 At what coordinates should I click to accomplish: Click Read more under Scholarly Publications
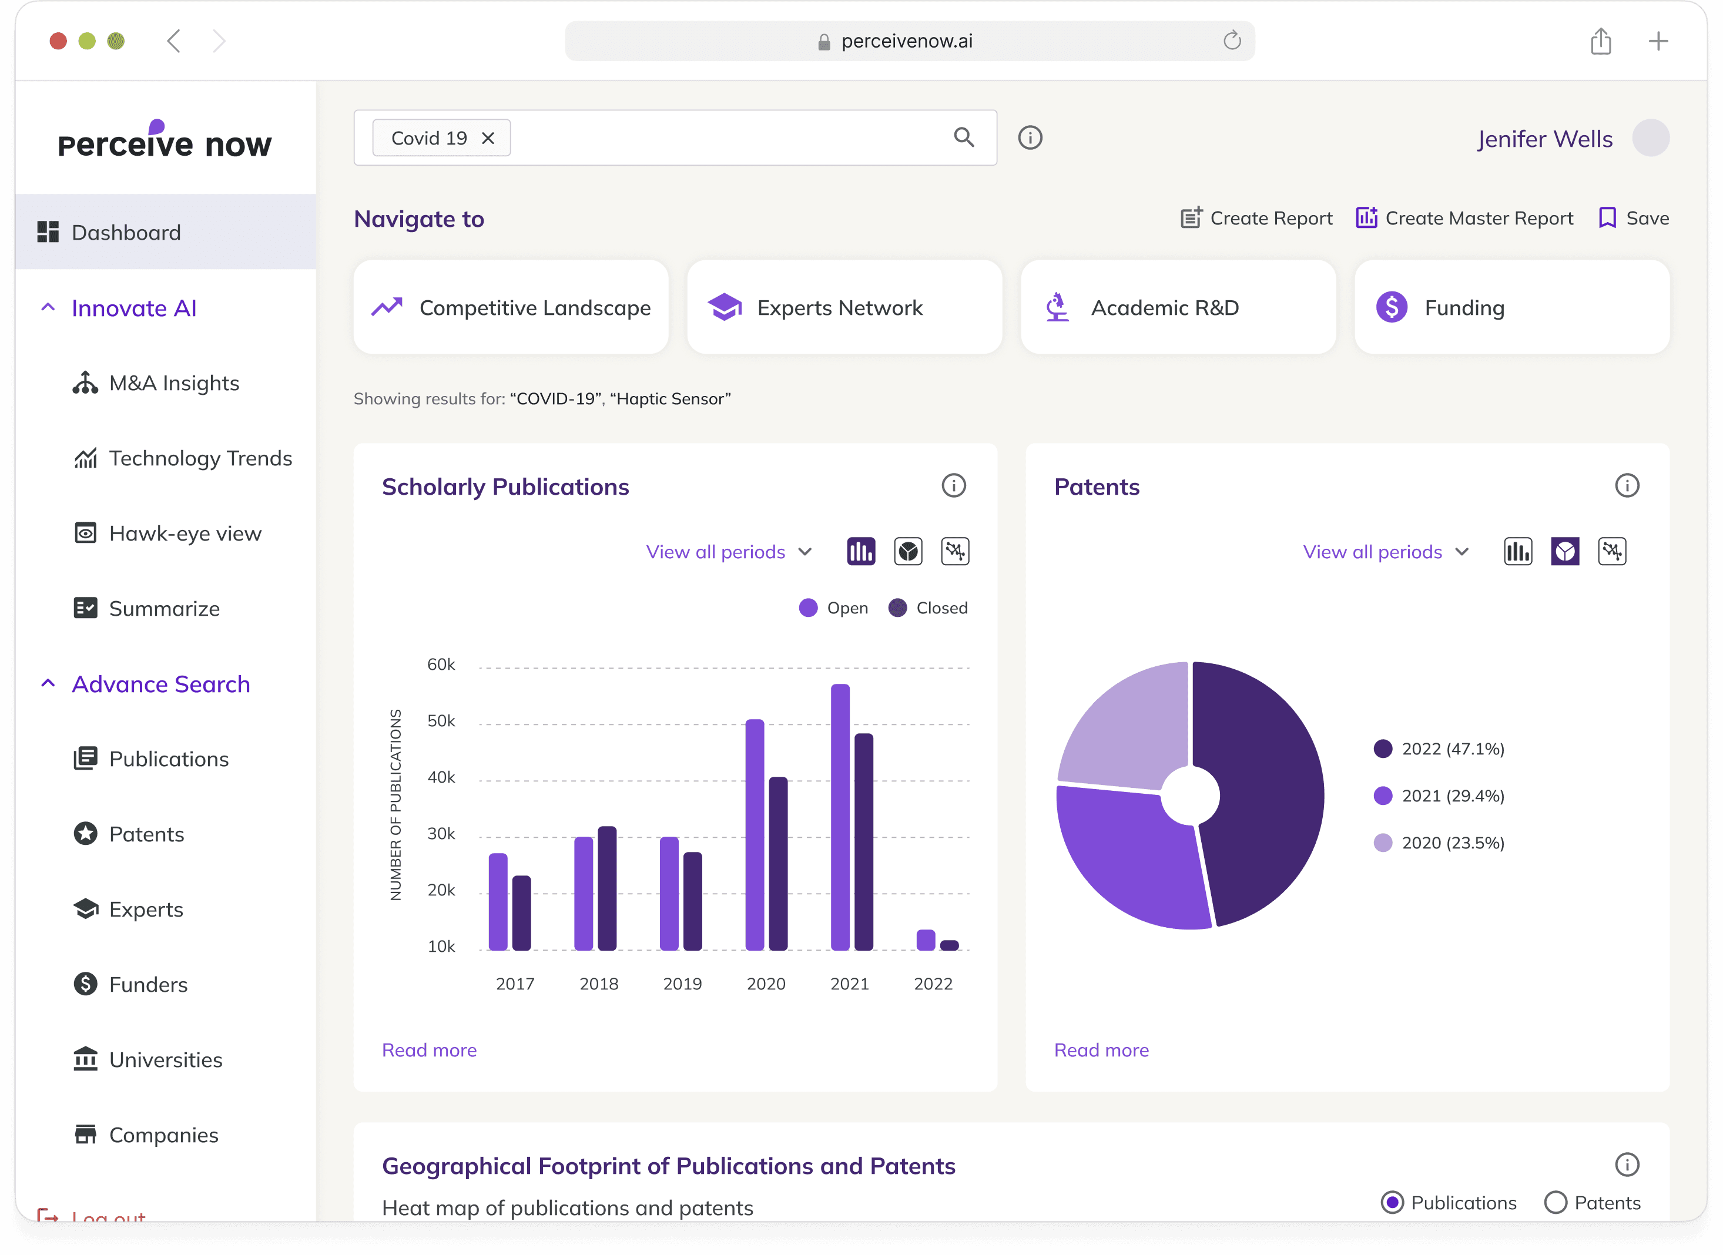[x=429, y=1050]
